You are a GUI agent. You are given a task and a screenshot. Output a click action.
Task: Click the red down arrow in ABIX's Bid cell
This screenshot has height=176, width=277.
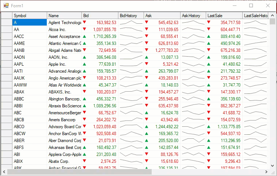pos(84,161)
